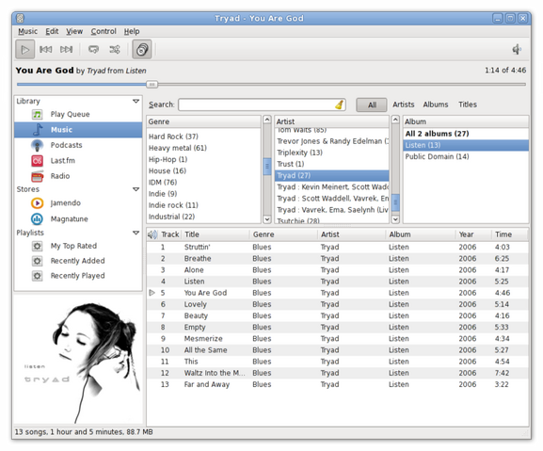The width and height of the screenshot is (543, 451).
Task: Select the Tryad (27) artist
Action: click(x=332, y=176)
